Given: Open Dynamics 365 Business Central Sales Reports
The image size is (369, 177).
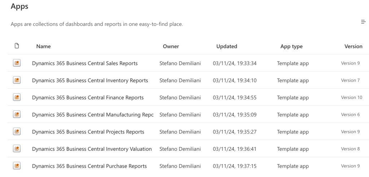Looking at the screenshot, I should pyautogui.click(x=85, y=63).
